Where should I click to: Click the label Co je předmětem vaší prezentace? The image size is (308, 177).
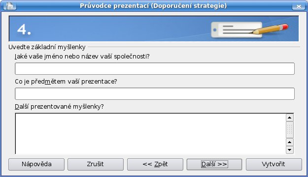coord(66,82)
